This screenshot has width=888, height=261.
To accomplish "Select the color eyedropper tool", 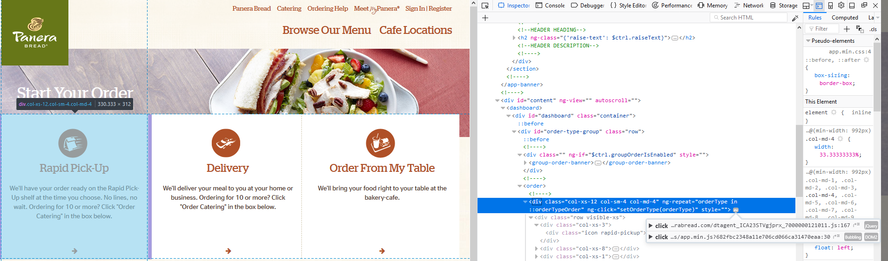I will [795, 18].
